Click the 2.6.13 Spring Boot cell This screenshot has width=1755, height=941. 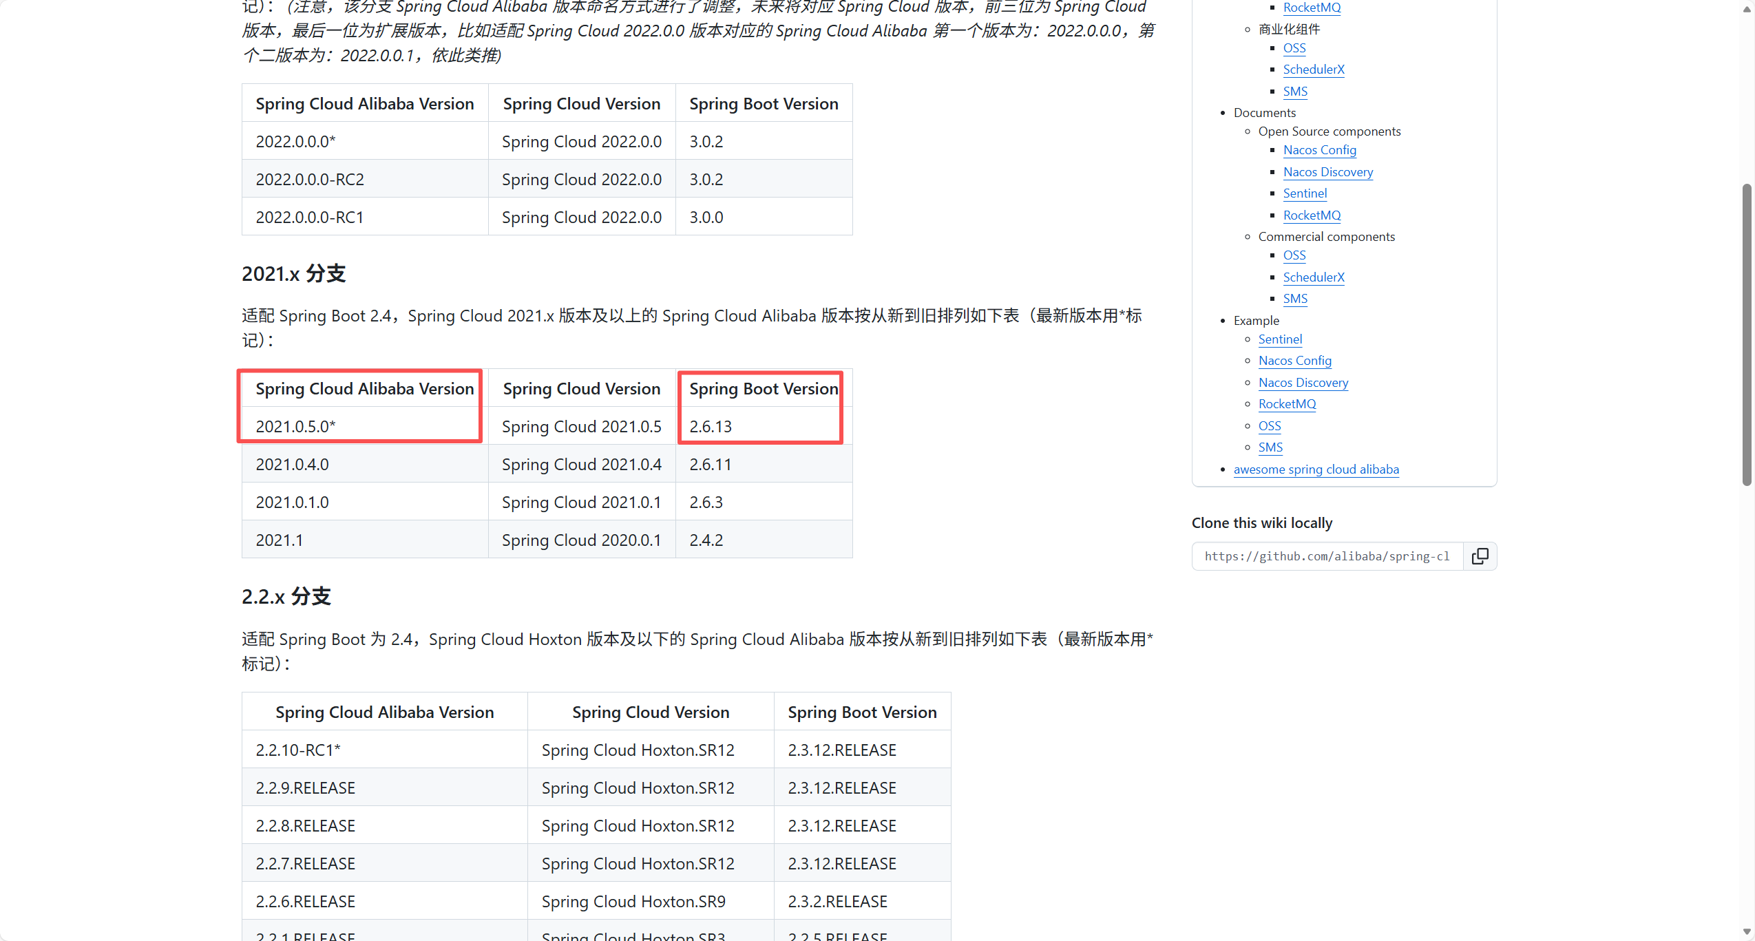pos(711,427)
